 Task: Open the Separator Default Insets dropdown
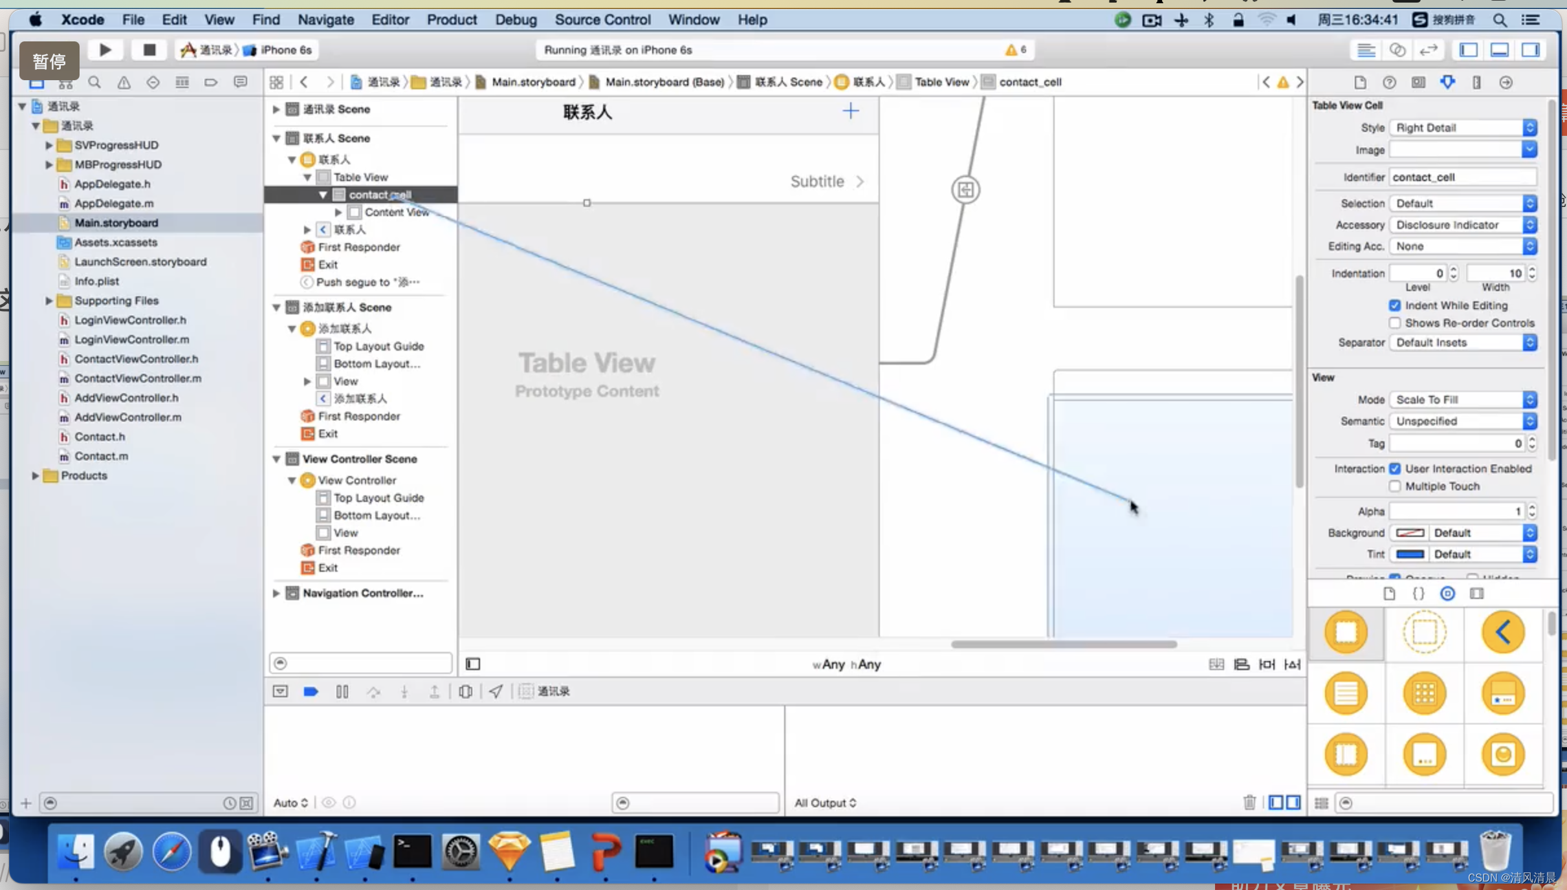tap(1463, 342)
